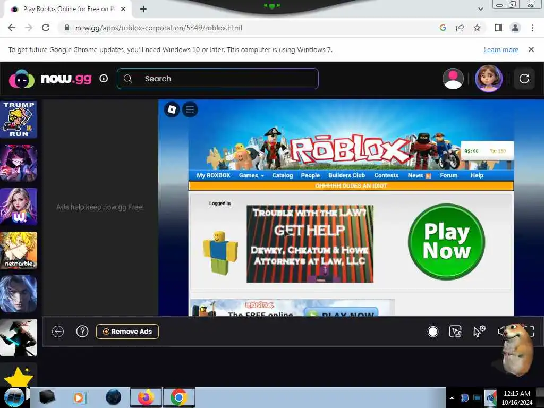Screen dimensions: 544x408
Task: Click the Google icon in address bar
Action: (x=443, y=28)
